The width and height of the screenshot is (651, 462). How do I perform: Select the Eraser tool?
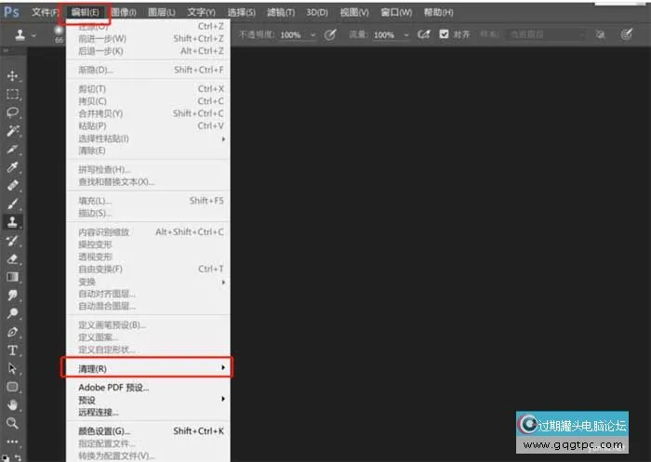(13, 257)
